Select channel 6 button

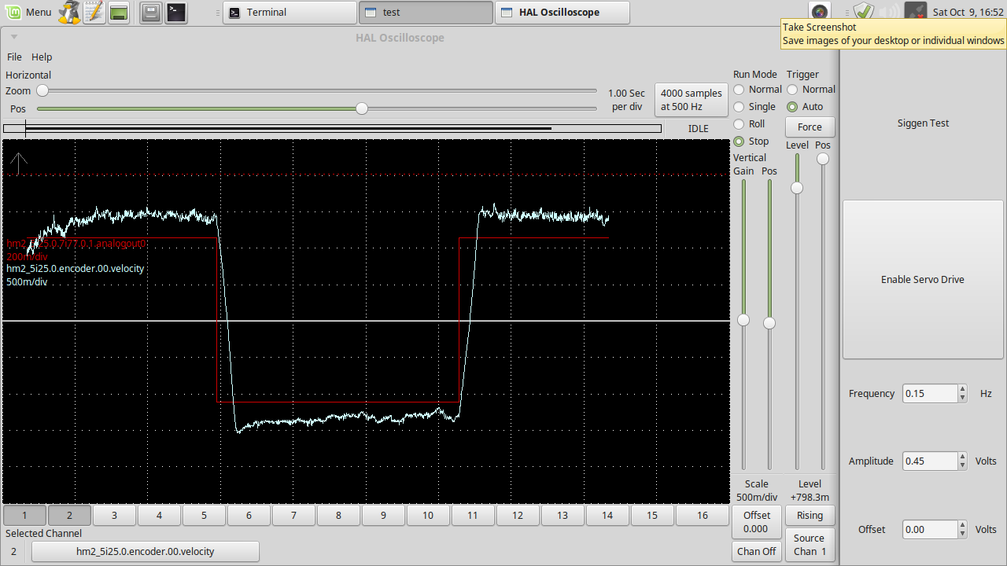pyautogui.click(x=249, y=515)
